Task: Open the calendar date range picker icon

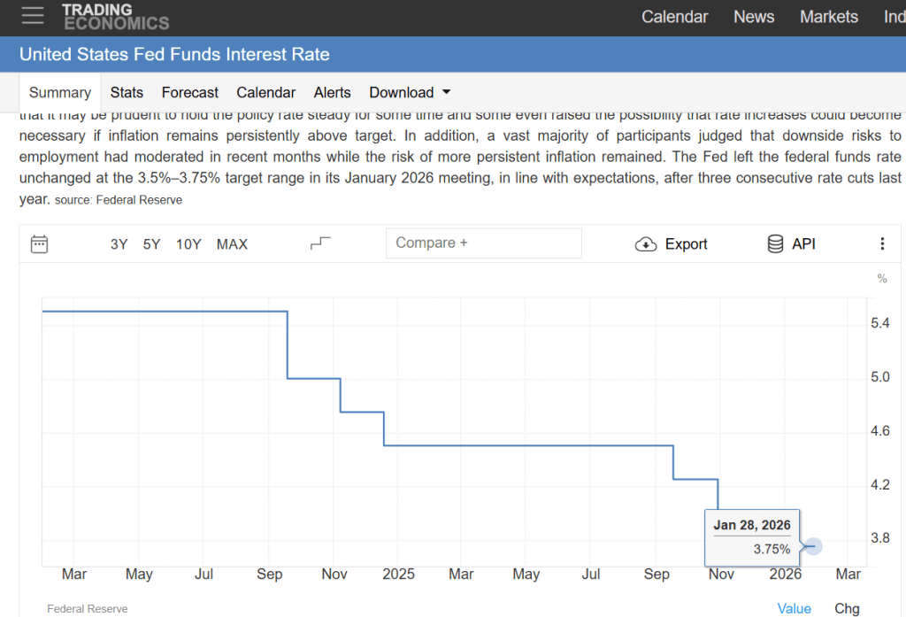Action: click(39, 244)
